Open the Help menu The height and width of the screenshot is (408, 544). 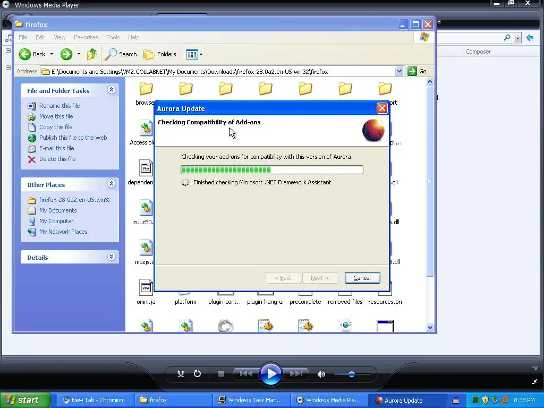click(x=133, y=37)
